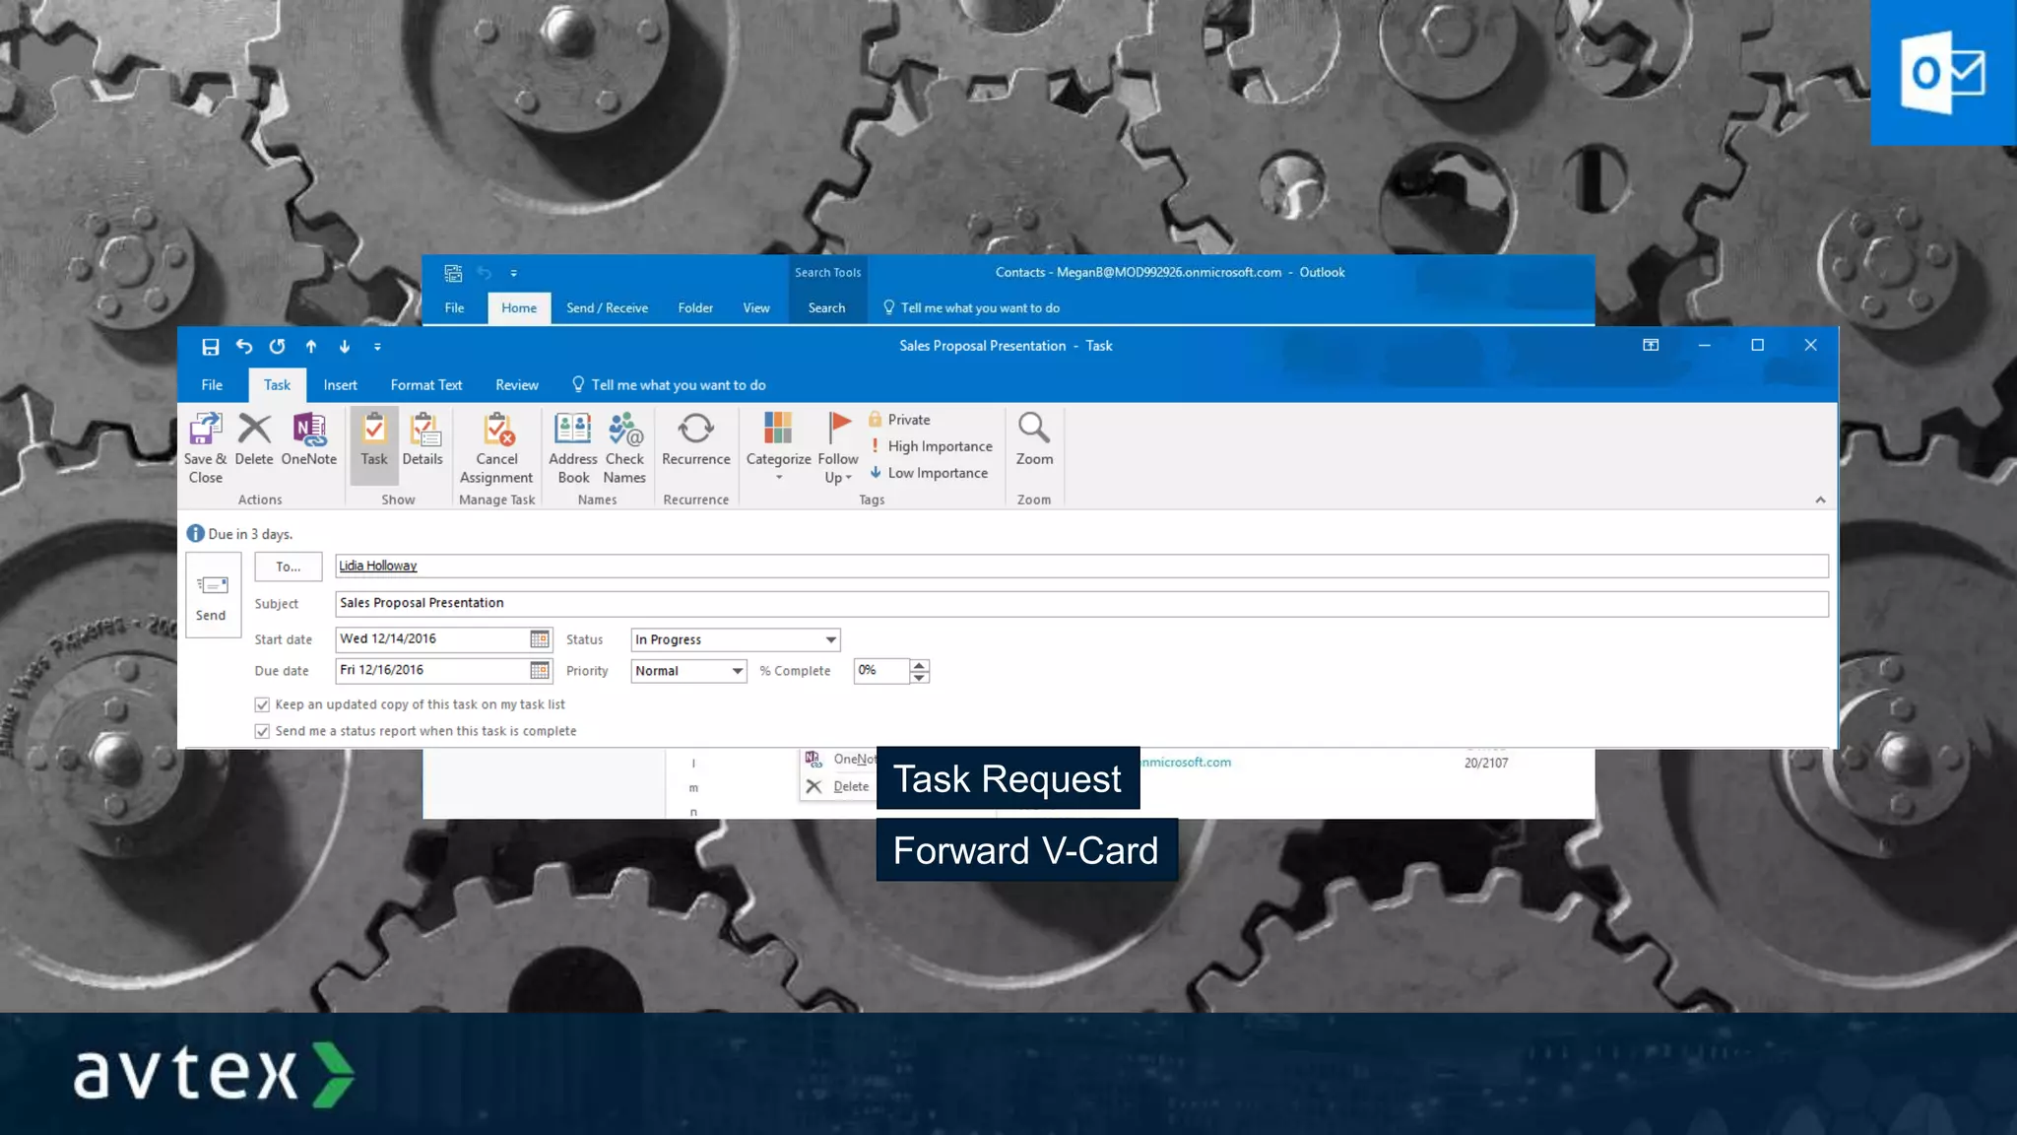Send task to OneNote via ribbon icon

click(309, 439)
